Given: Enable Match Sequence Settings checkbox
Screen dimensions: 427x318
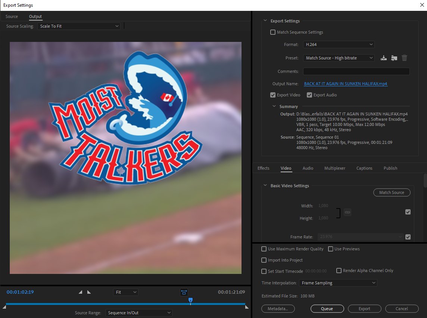Looking at the screenshot, I should 273,32.
